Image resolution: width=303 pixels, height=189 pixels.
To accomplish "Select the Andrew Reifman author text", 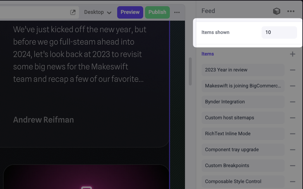I will (x=43, y=120).
